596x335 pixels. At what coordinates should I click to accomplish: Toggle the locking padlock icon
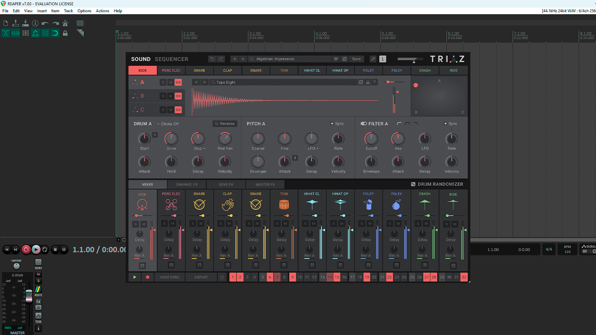click(65, 33)
